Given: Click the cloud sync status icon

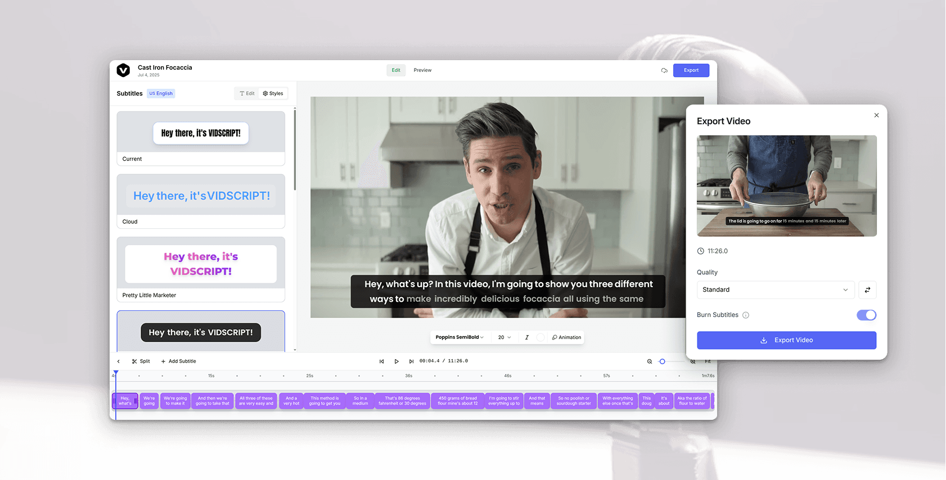Looking at the screenshot, I should (x=664, y=70).
